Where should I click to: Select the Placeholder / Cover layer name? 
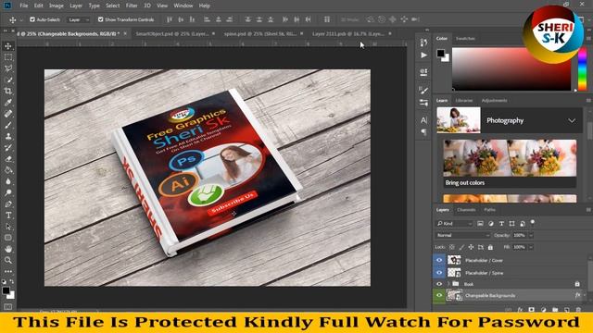coord(484,260)
